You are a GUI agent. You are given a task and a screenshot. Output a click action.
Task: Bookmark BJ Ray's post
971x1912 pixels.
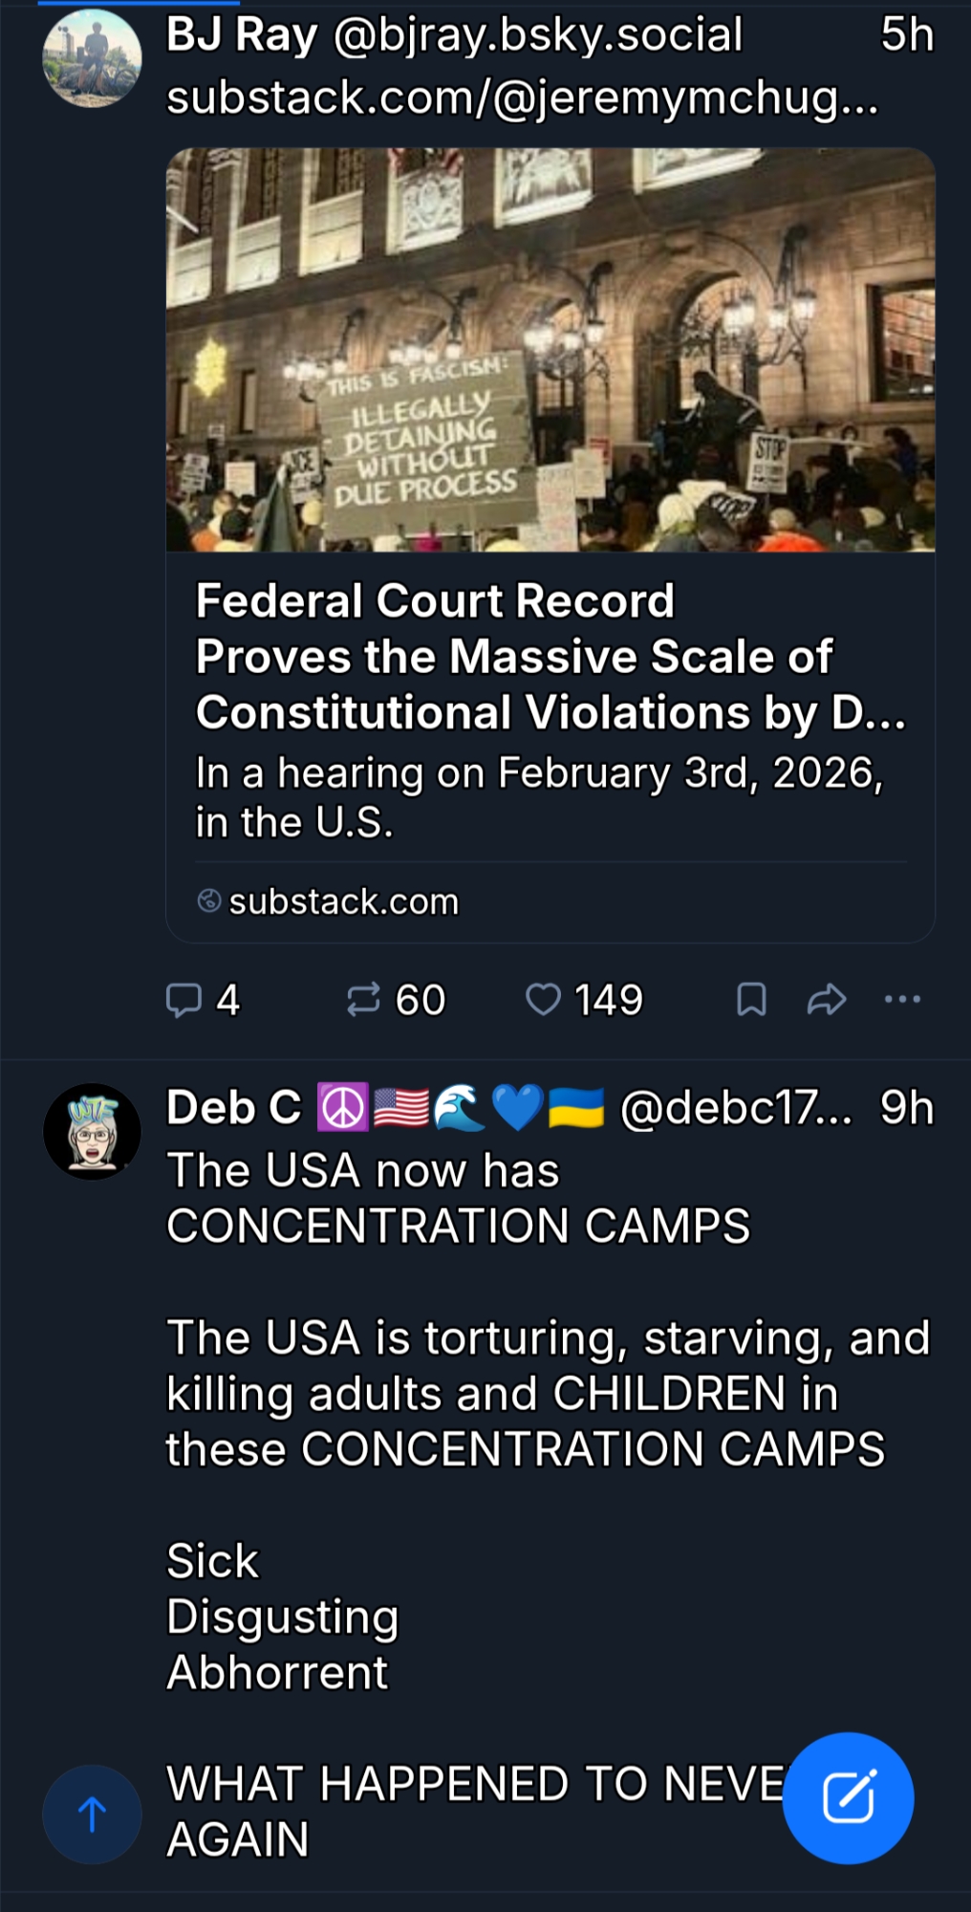751,1000
